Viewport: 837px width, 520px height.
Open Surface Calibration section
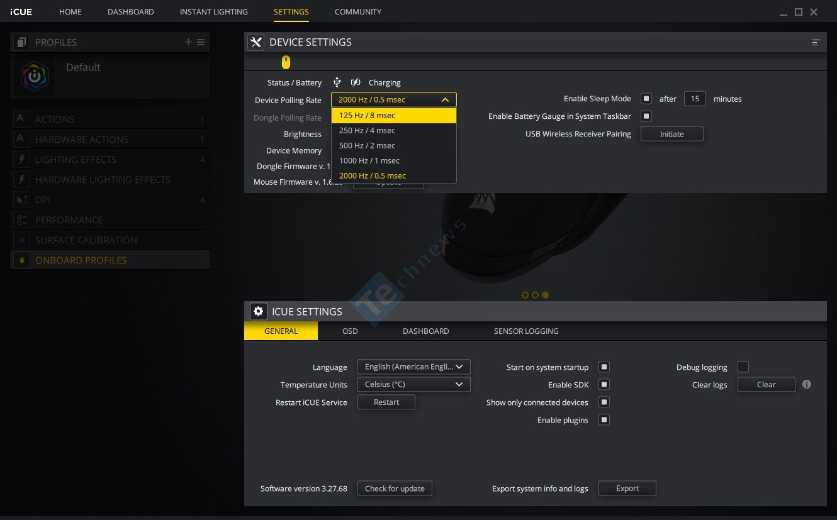[x=110, y=240]
